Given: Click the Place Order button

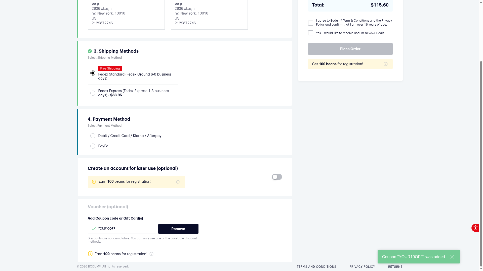Looking at the screenshot, I should click(350, 49).
